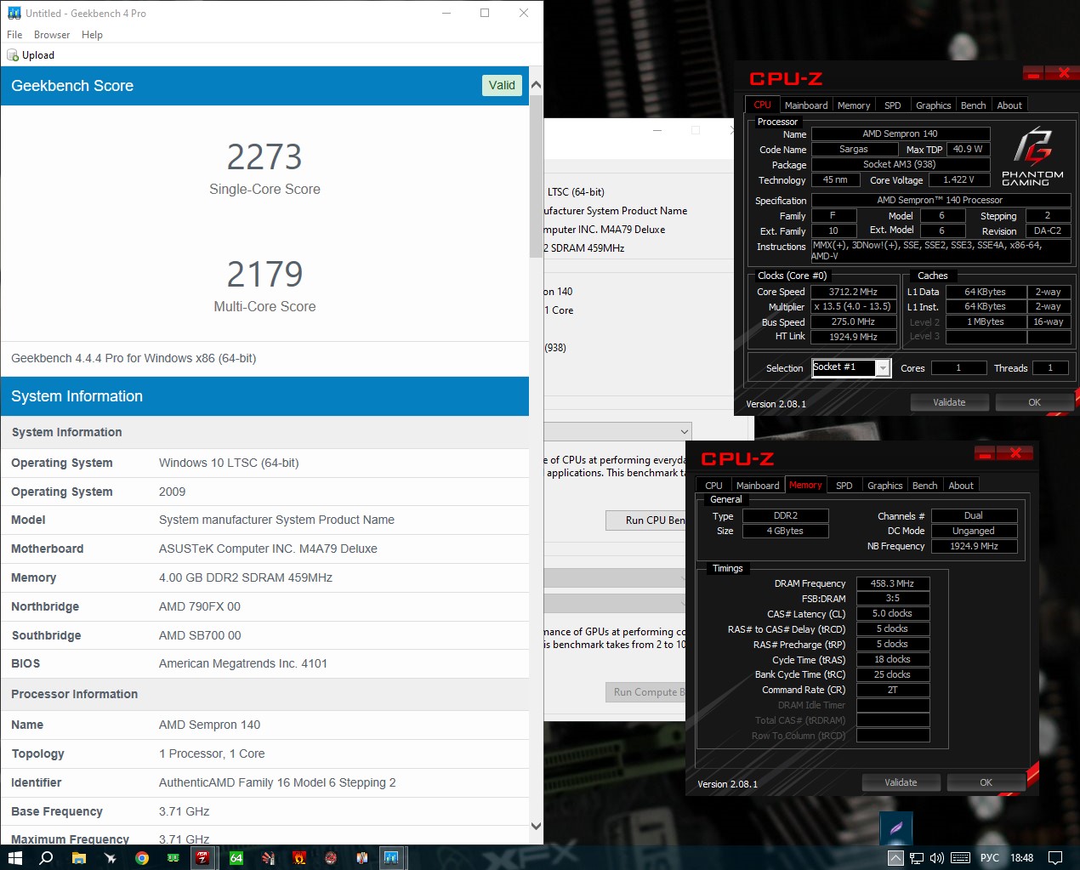
Task: Click the green Valid badge
Action: tap(502, 85)
